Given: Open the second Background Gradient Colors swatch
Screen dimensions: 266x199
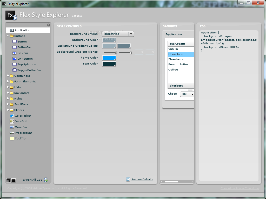Looking at the screenshot, I should (x=124, y=46).
